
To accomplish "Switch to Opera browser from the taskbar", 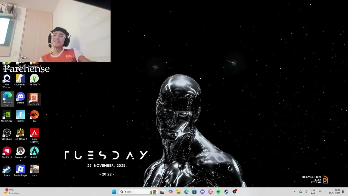I will pyautogui.click(x=210, y=192).
